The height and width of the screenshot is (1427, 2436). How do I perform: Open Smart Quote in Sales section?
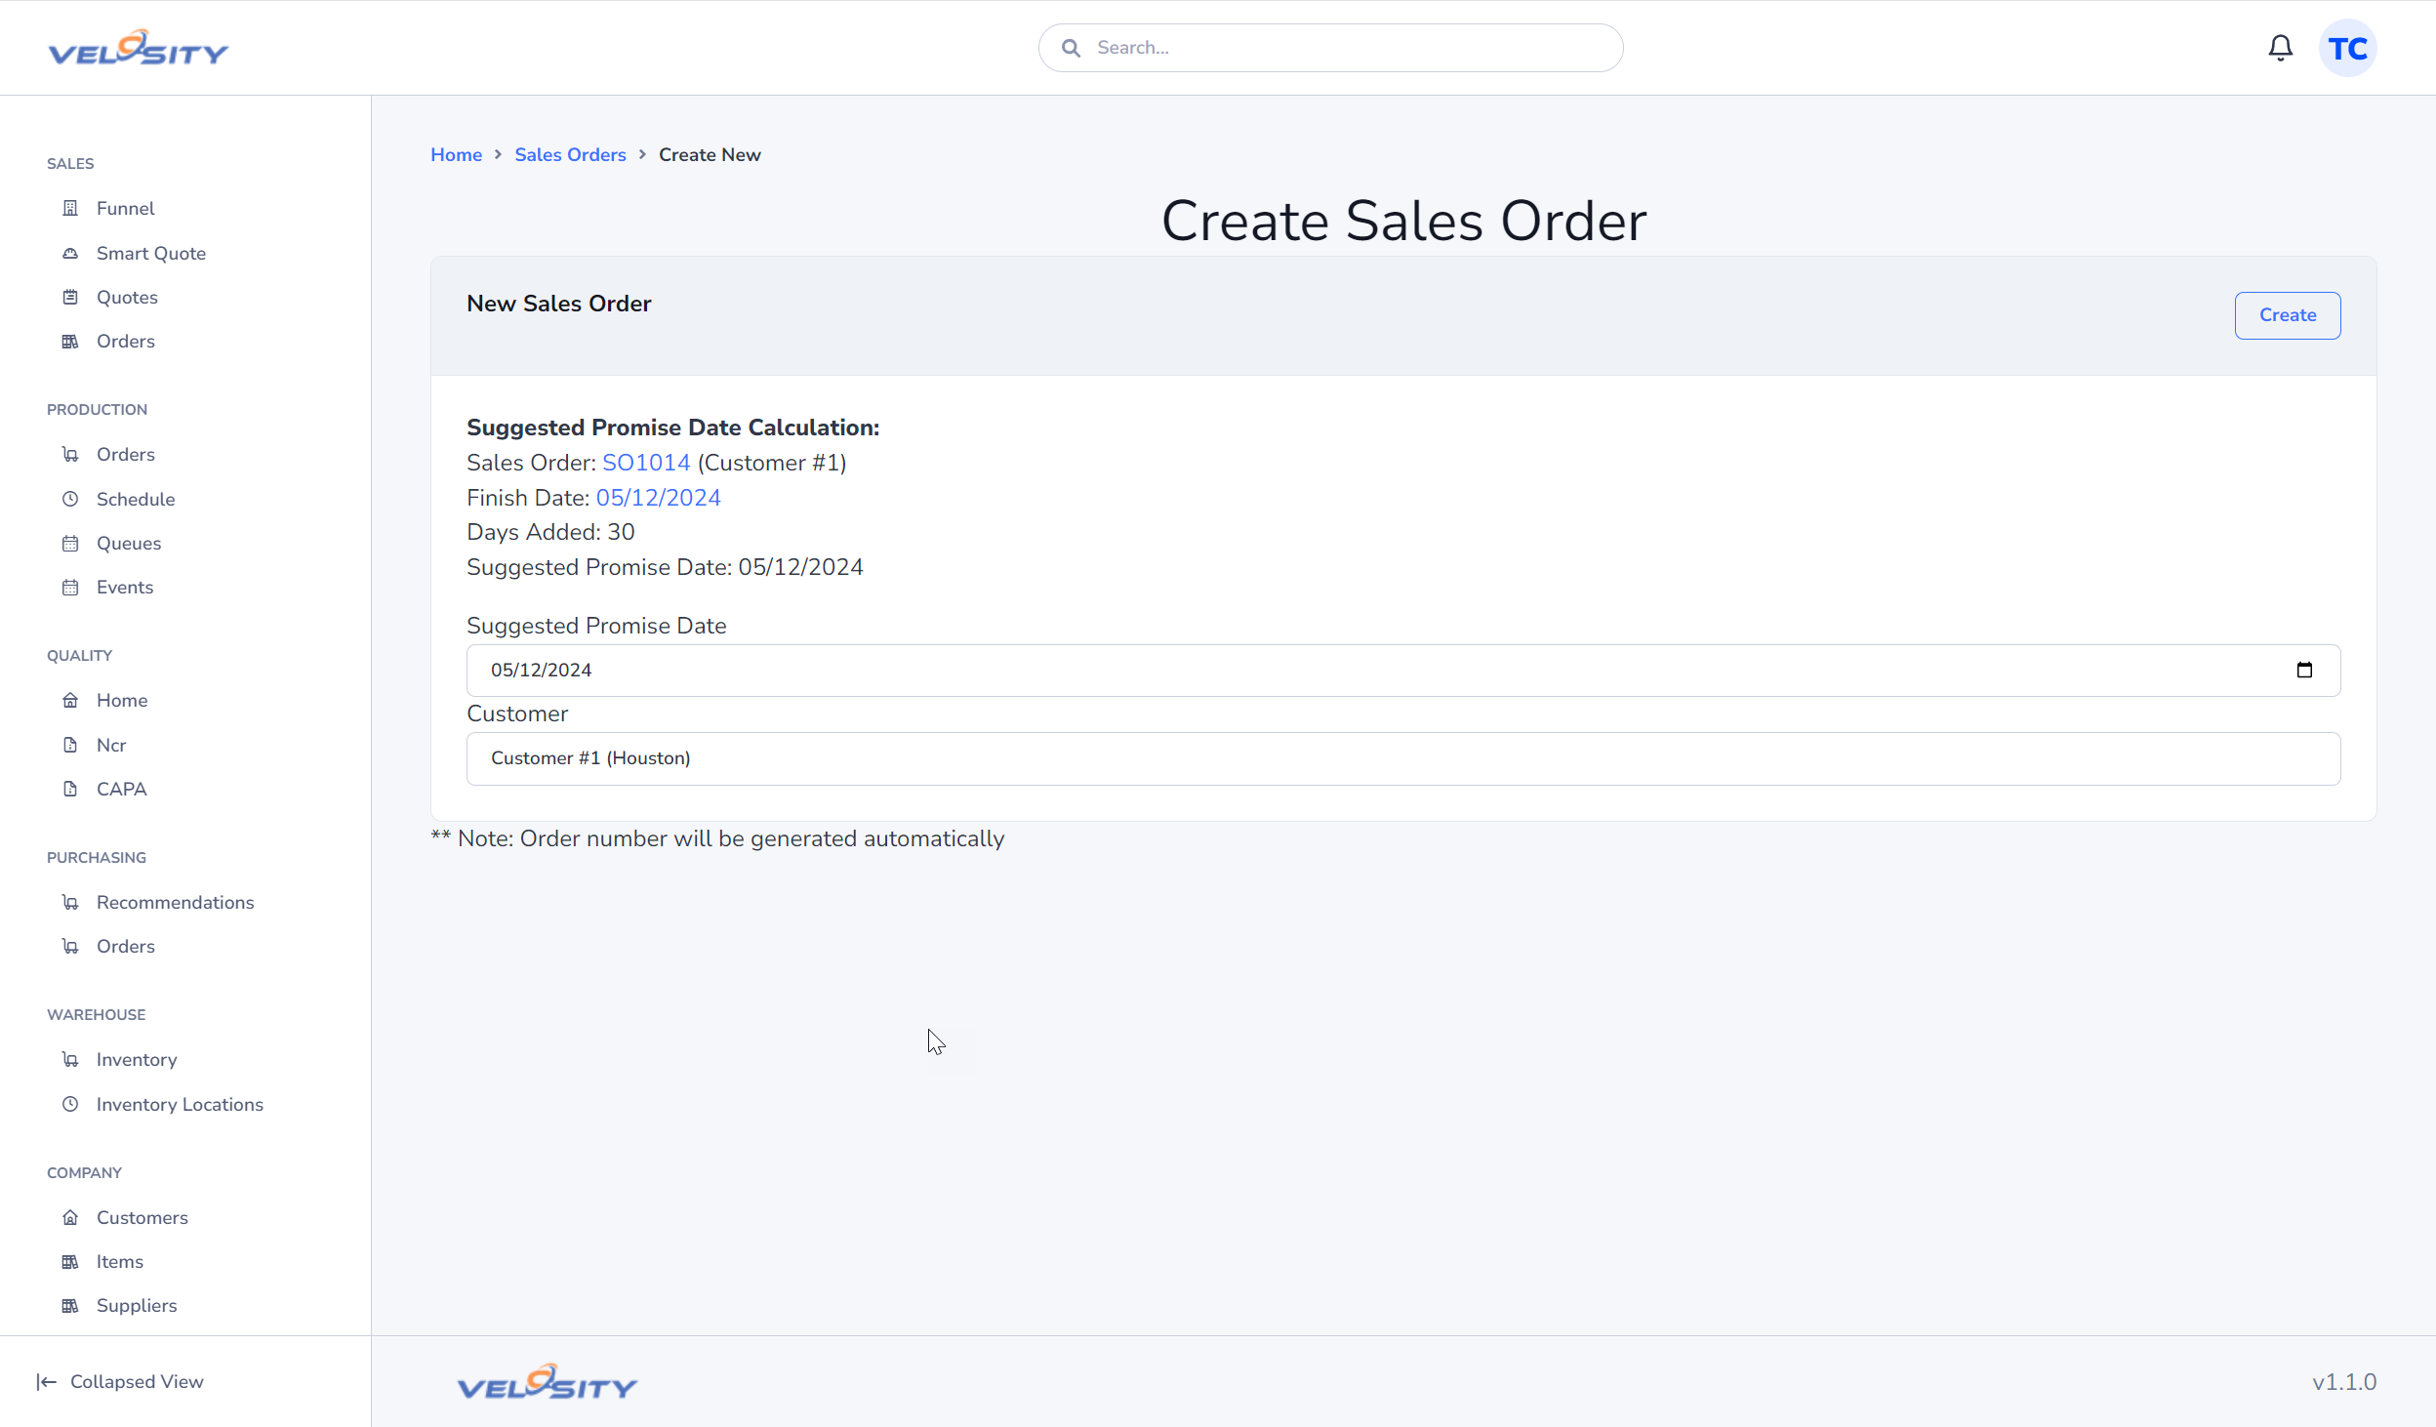[x=151, y=253]
